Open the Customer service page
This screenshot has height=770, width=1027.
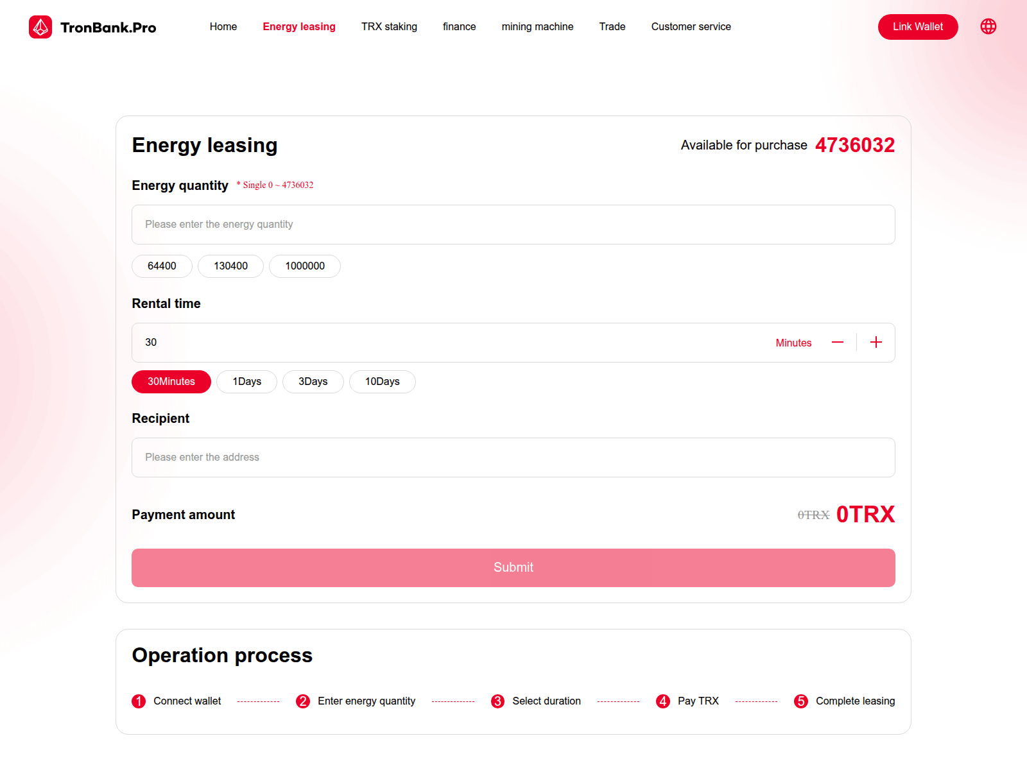691,26
